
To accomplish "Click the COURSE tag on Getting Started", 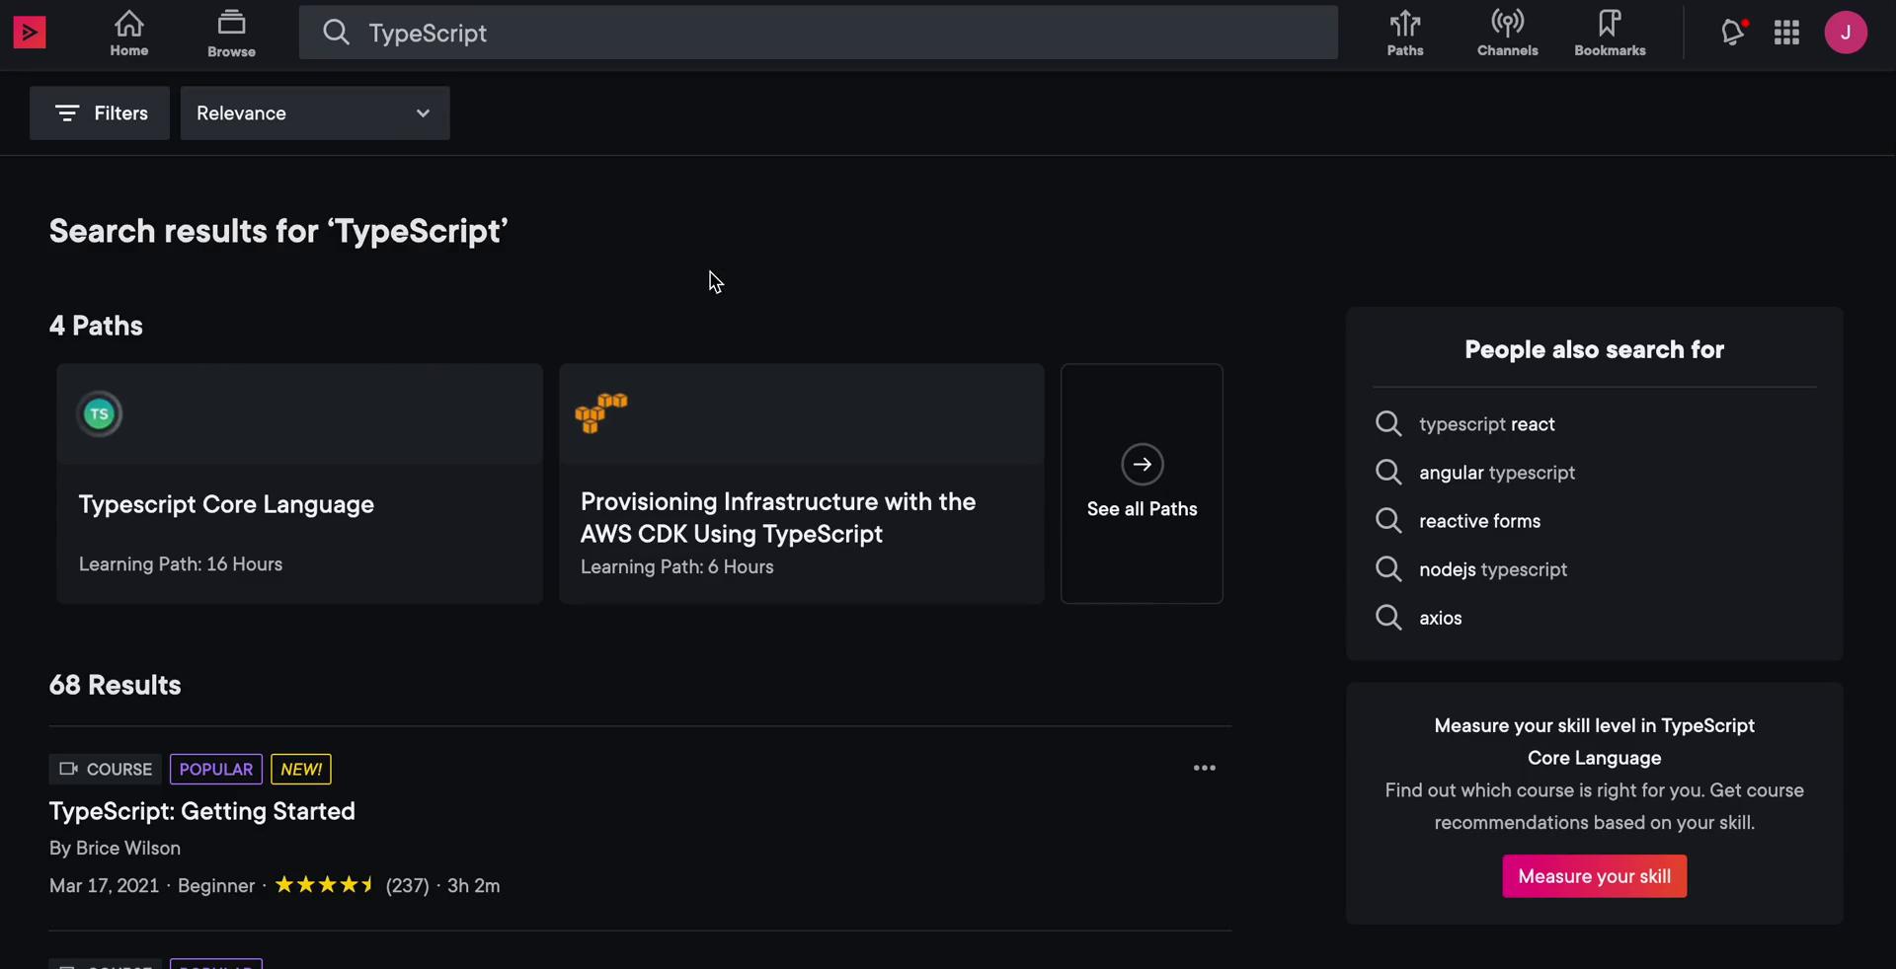I will click(105, 769).
